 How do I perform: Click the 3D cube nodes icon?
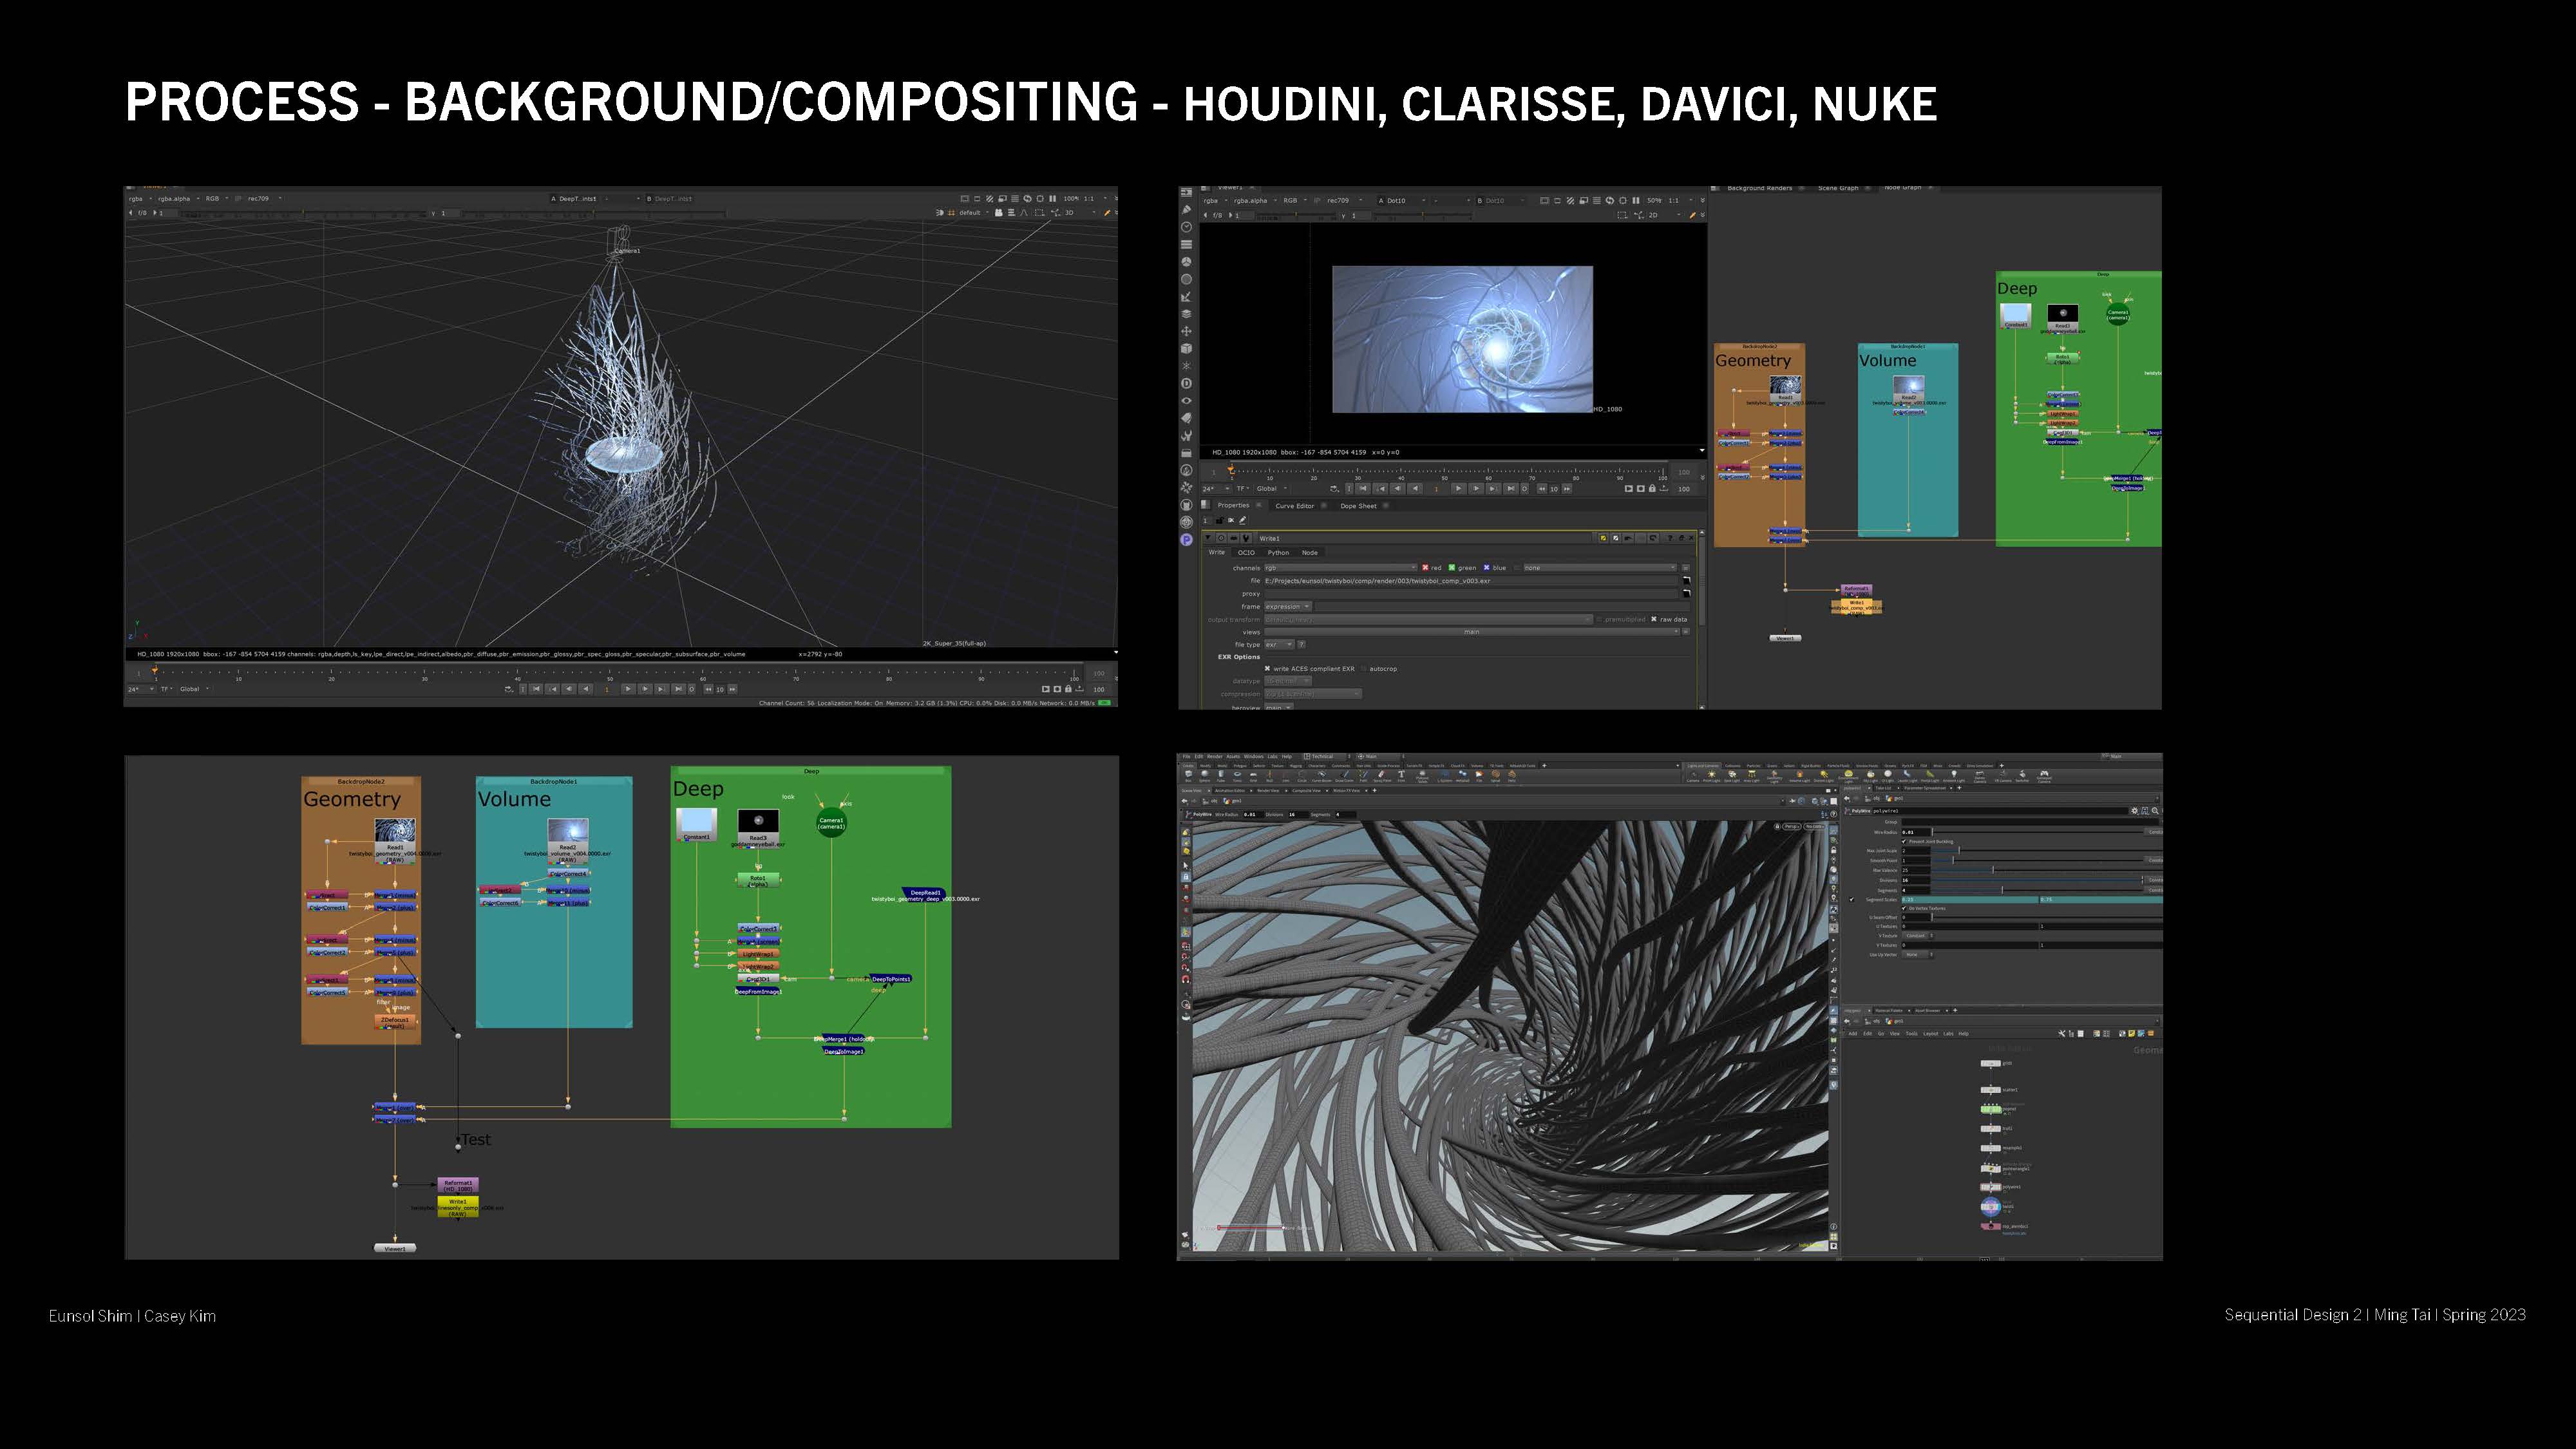pos(1186,349)
